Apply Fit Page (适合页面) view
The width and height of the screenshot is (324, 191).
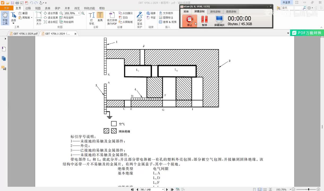point(51,13)
